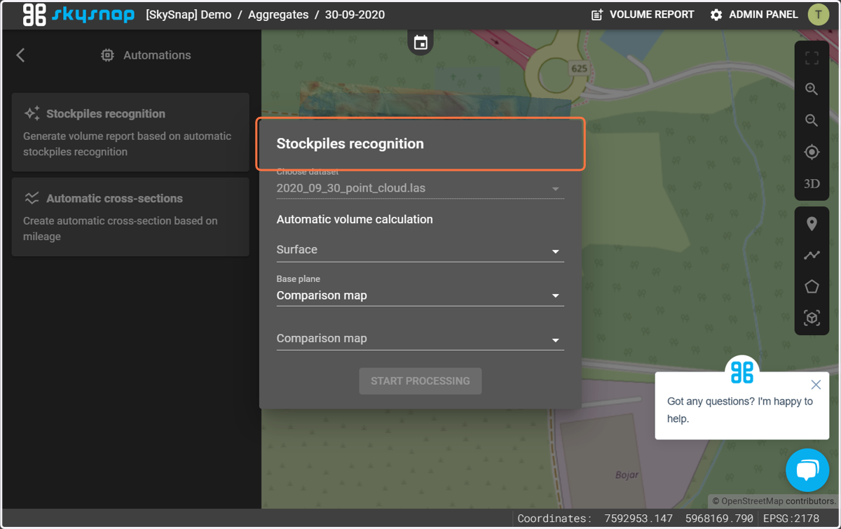Zoom out of the map
The image size is (841, 529).
pyautogui.click(x=812, y=120)
